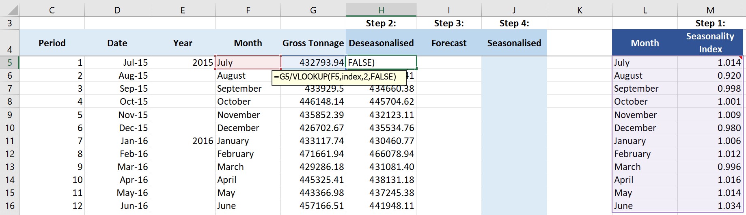Select column C header
The width and height of the screenshot is (746, 215).
pos(52,10)
